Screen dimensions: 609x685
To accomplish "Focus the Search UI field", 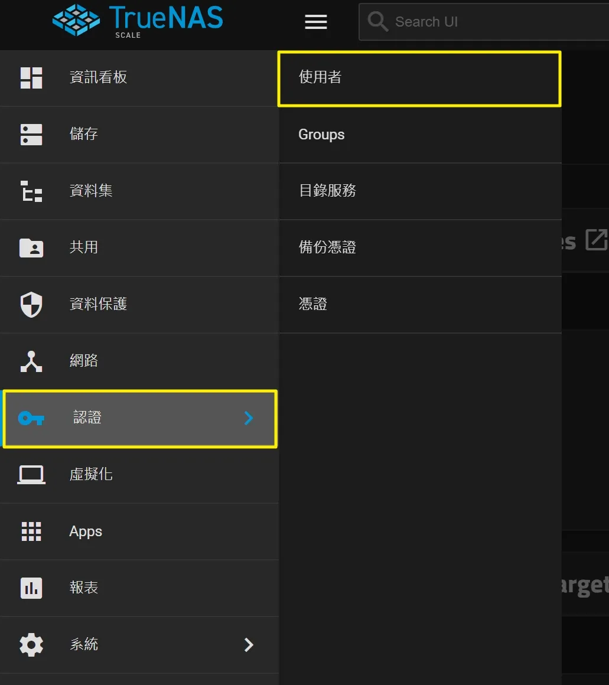I will tap(484, 22).
